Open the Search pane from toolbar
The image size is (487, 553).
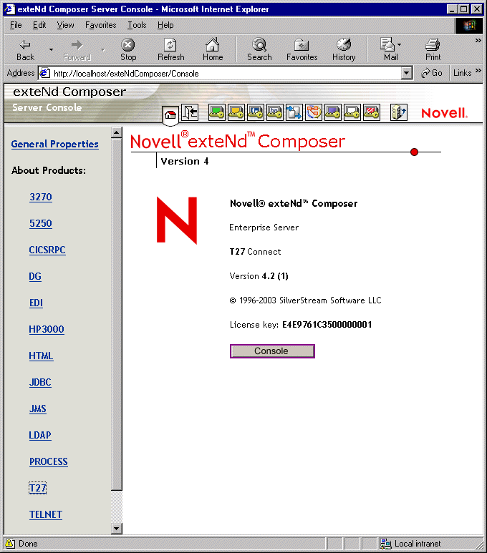click(259, 50)
